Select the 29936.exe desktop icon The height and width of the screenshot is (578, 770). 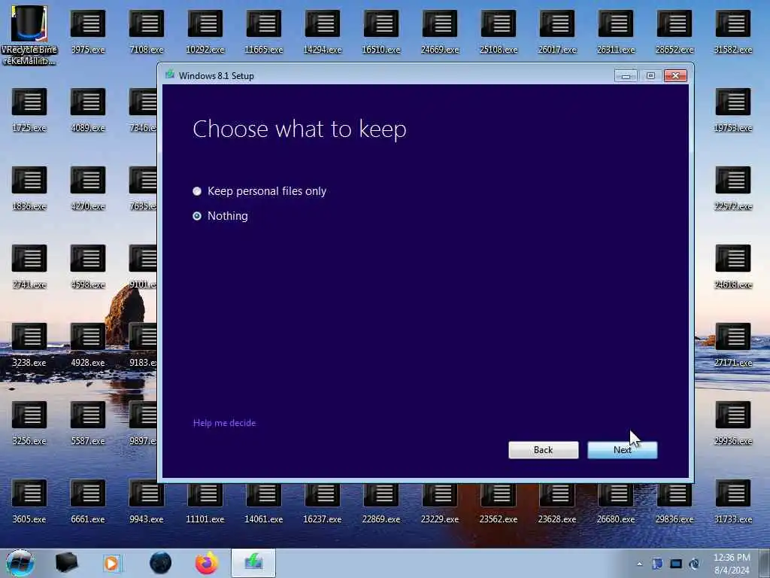click(x=733, y=423)
